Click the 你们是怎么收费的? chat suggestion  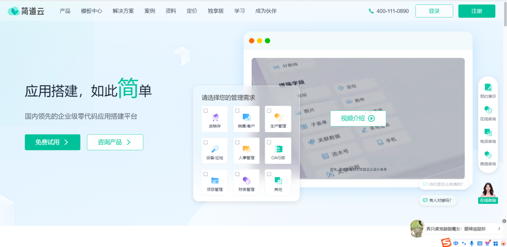(444, 184)
